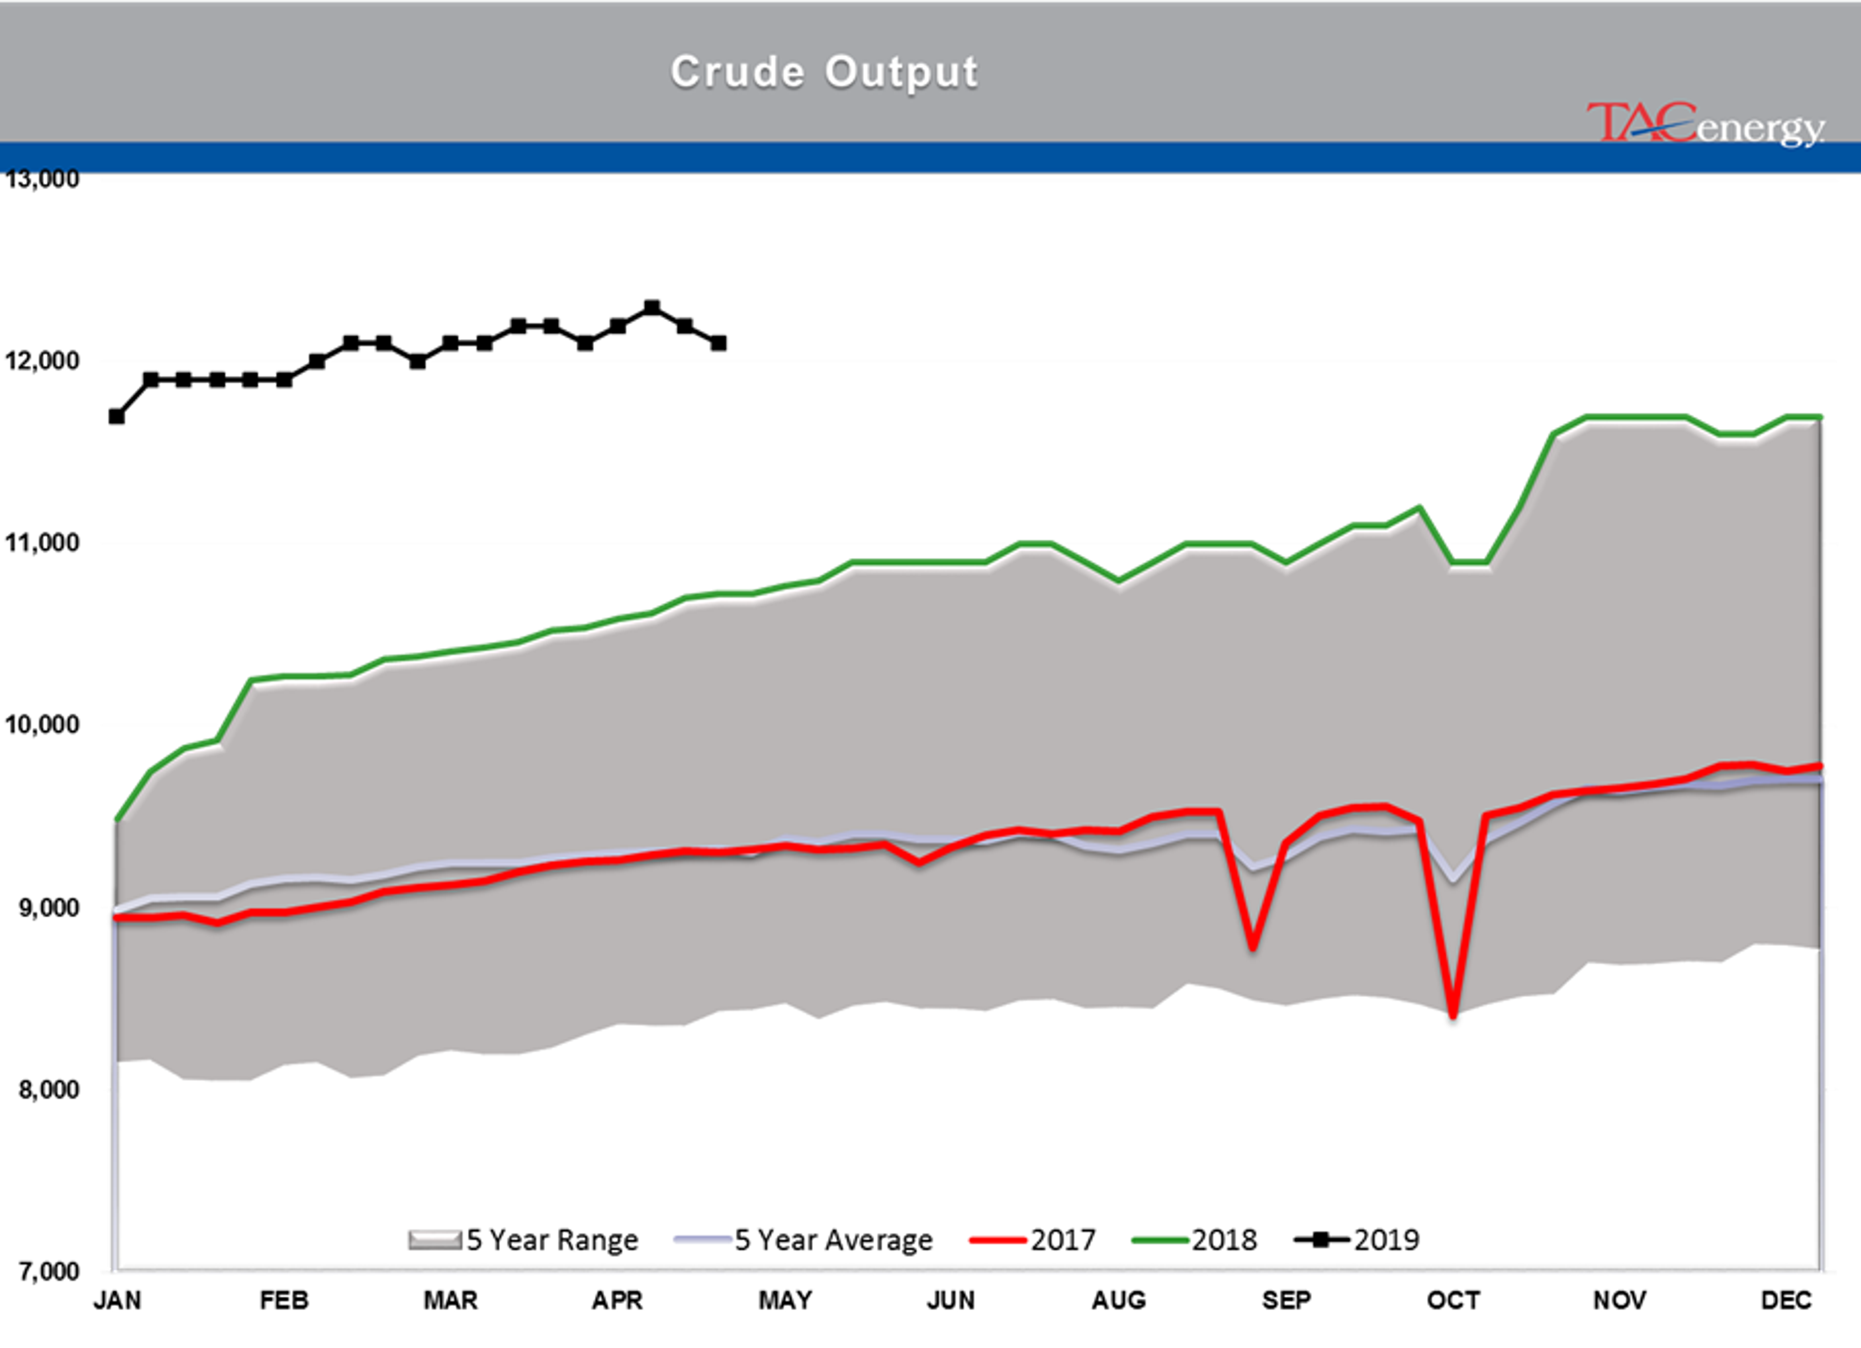This screenshot has height=1348, width=1861.
Task: Click the 12,000 y-axis label
Action: [42, 361]
